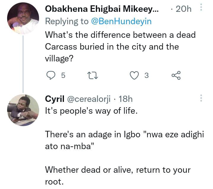Share Obakhena's tweet via share icon
This screenshot has width=213, height=189.
click(x=176, y=76)
